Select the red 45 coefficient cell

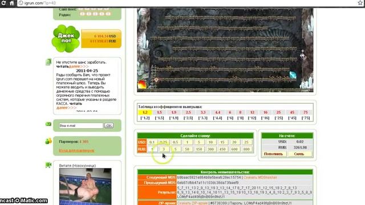tap(292, 112)
